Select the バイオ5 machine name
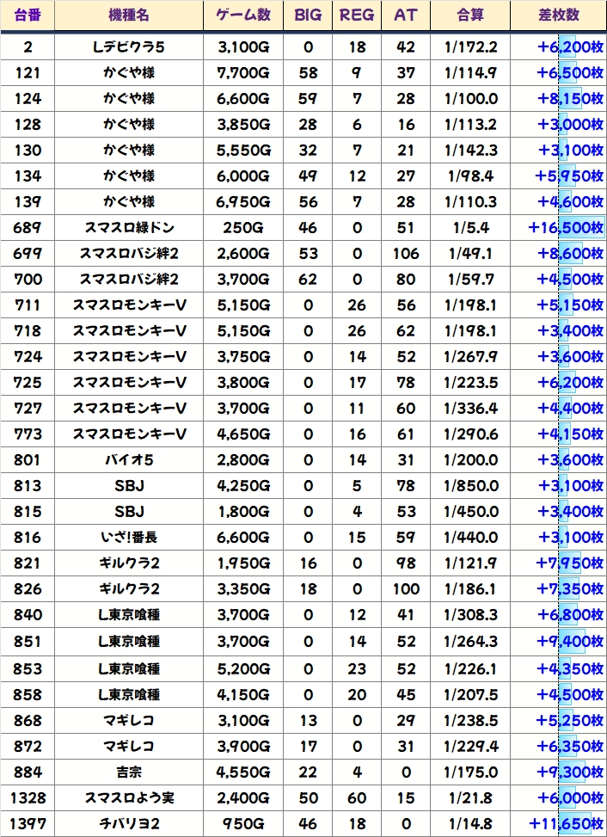This screenshot has height=837, width=607. tap(129, 459)
